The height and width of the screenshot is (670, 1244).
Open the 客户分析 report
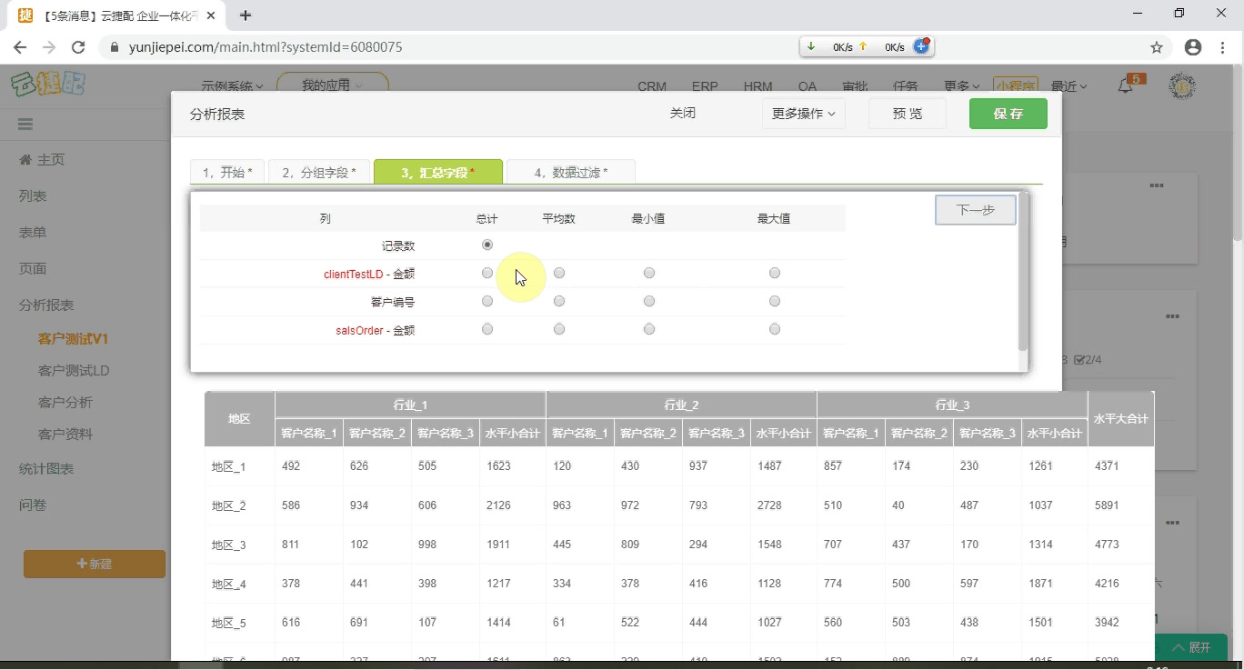(x=65, y=403)
